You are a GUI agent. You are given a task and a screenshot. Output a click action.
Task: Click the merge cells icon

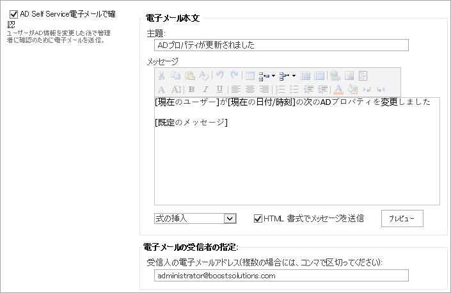[319, 76]
